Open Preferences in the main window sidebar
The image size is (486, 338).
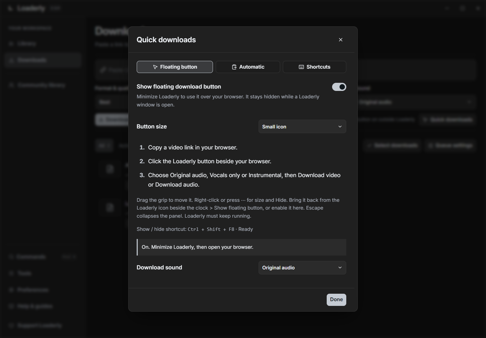coord(43,290)
